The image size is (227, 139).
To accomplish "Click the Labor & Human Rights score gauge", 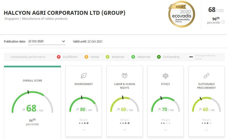I will coord(125,104).
